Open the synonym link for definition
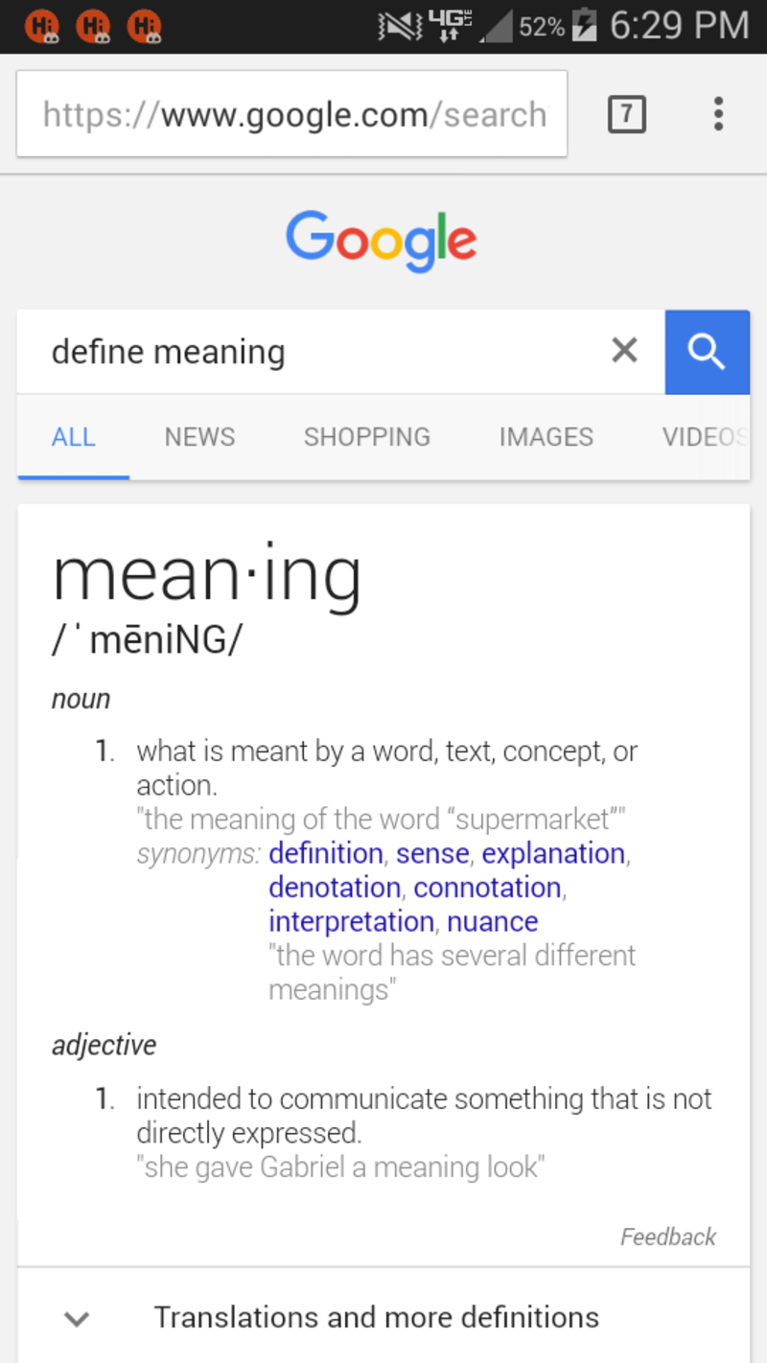The width and height of the screenshot is (767, 1363). (326, 853)
